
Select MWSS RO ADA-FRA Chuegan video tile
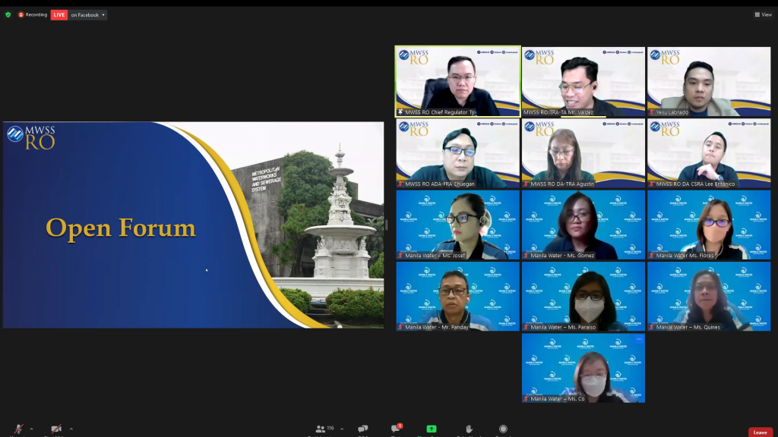point(457,153)
